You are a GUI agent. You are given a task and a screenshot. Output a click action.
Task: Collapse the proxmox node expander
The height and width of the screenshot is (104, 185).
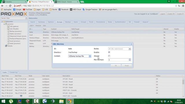click(x=4, y=24)
